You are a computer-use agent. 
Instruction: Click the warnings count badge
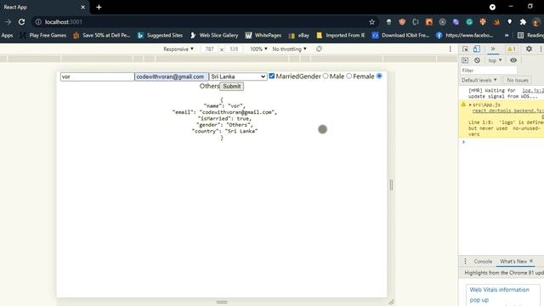tap(512, 49)
